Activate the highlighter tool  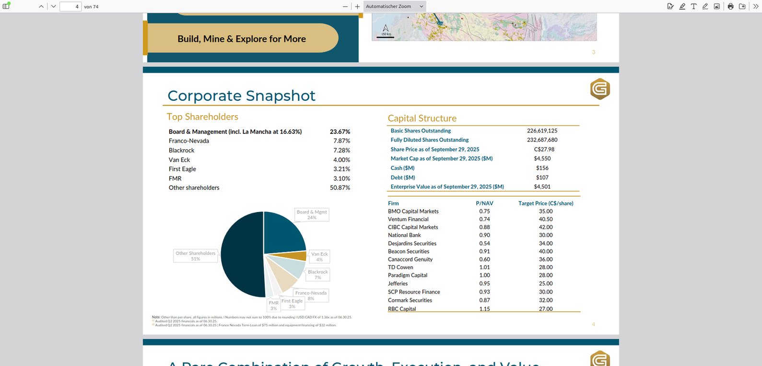[682, 6]
